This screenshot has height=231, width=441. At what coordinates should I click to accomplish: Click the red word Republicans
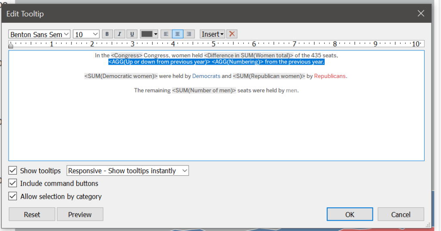coord(329,76)
